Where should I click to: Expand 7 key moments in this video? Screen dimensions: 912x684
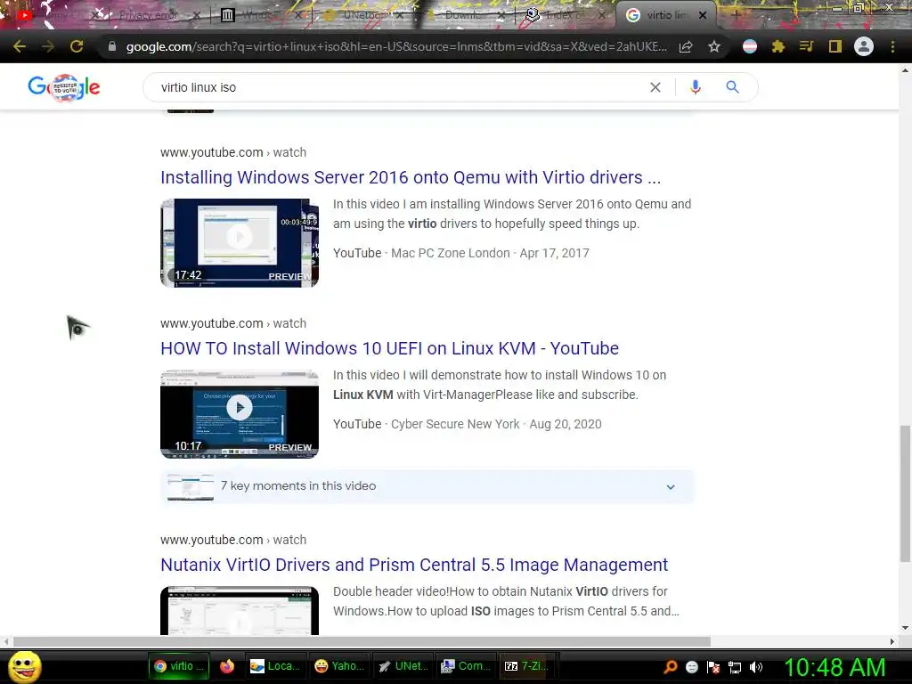427,486
